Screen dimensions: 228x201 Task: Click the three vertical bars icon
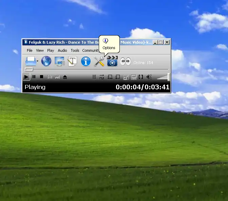pos(50,77)
